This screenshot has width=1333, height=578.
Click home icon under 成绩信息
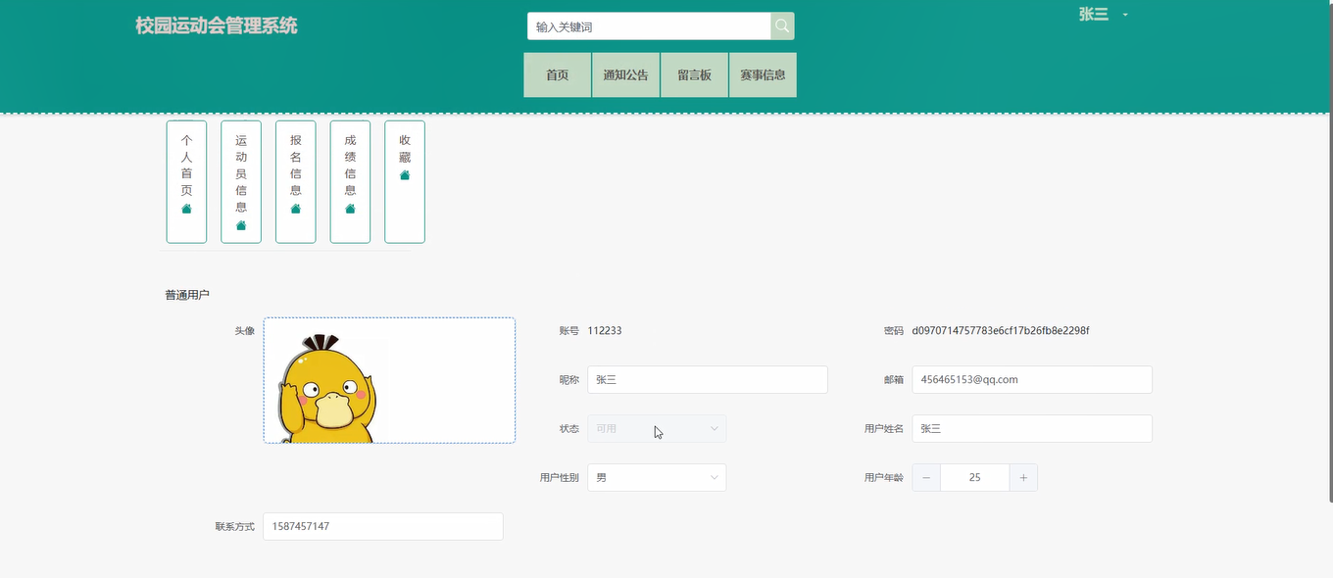pos(351,209)
